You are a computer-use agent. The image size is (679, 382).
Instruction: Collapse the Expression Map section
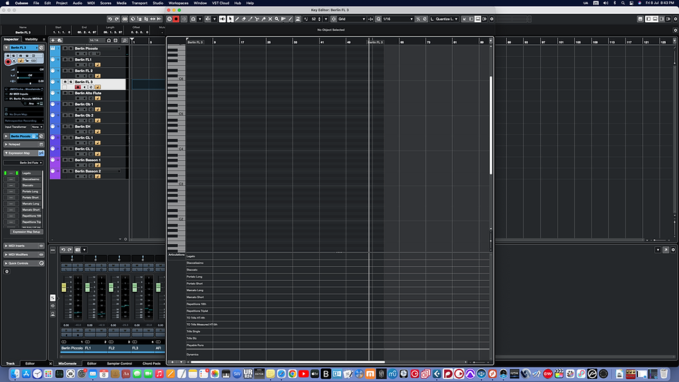6,153
